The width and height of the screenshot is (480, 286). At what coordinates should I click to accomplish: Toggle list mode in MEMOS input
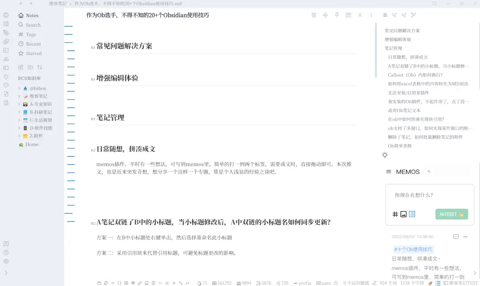pos(412,214)
